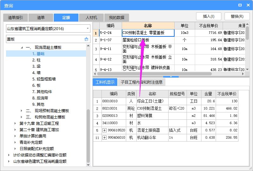
Task: Click the 替换(R) button
Action: point(237,16)
